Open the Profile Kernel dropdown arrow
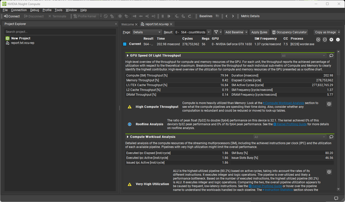This screenshot has width=345, height=202. click(101, 16)
